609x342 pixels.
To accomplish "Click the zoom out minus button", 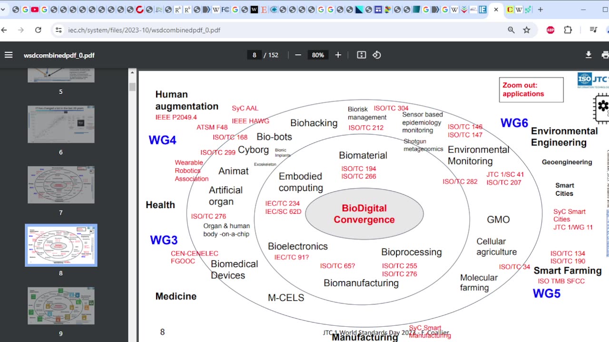I will pyautogui.click(x=298, y=55).
